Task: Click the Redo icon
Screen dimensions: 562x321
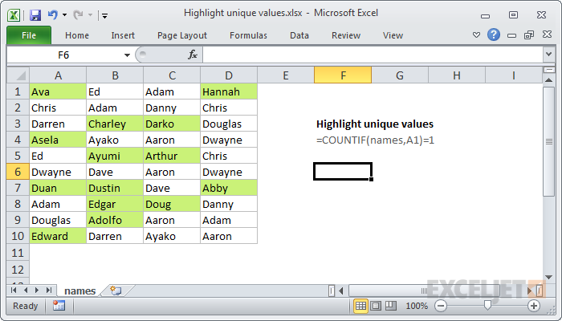Action: (78, 14)
